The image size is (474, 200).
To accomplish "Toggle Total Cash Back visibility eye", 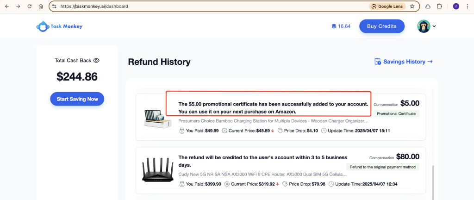I will tap(96, 61).
